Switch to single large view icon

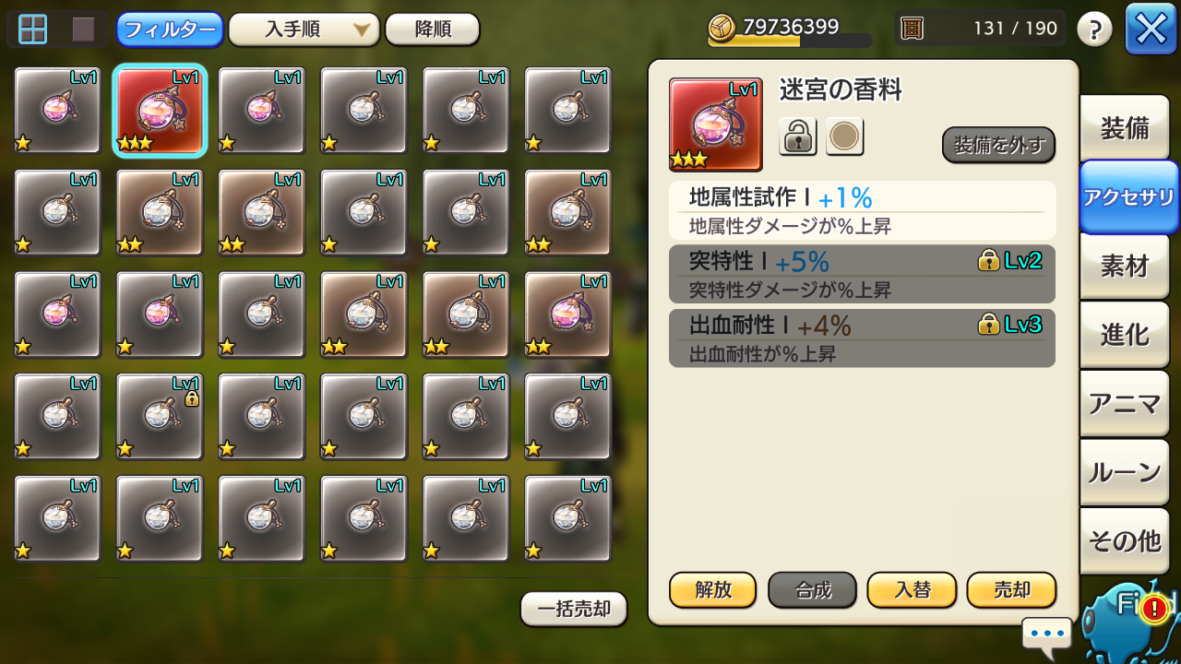pos(84,30)
